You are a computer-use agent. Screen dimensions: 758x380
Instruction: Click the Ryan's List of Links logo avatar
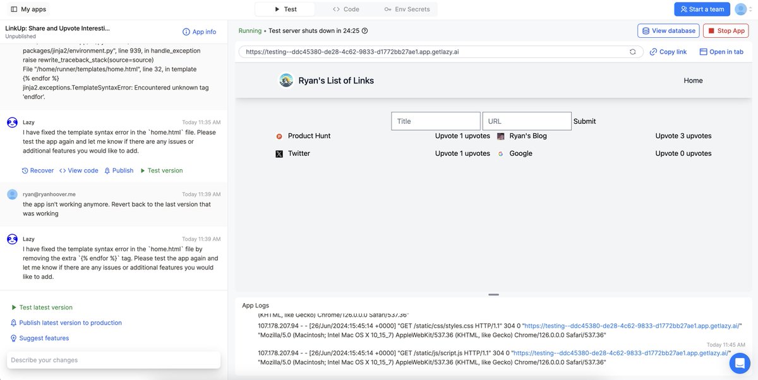(286, 80)
